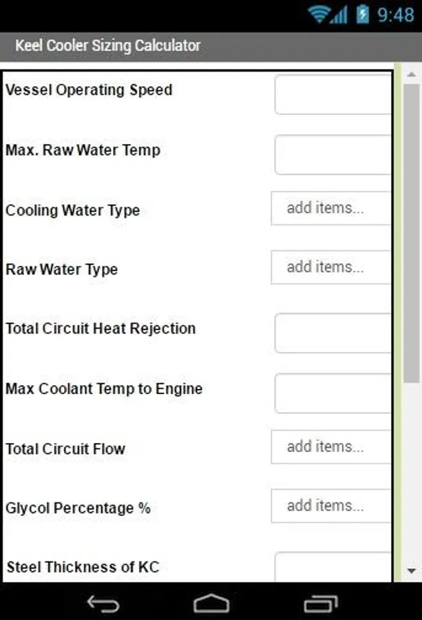Tap the Steel Thickness of KC field
The height and width of the screenshot is (620, 422).
(x=333, y=568)
